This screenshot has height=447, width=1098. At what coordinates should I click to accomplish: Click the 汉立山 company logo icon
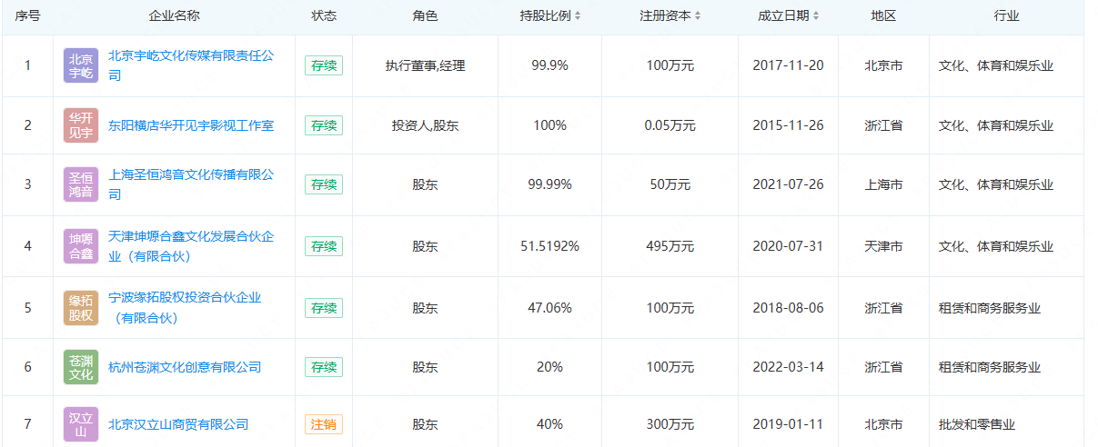pos(80,424)
